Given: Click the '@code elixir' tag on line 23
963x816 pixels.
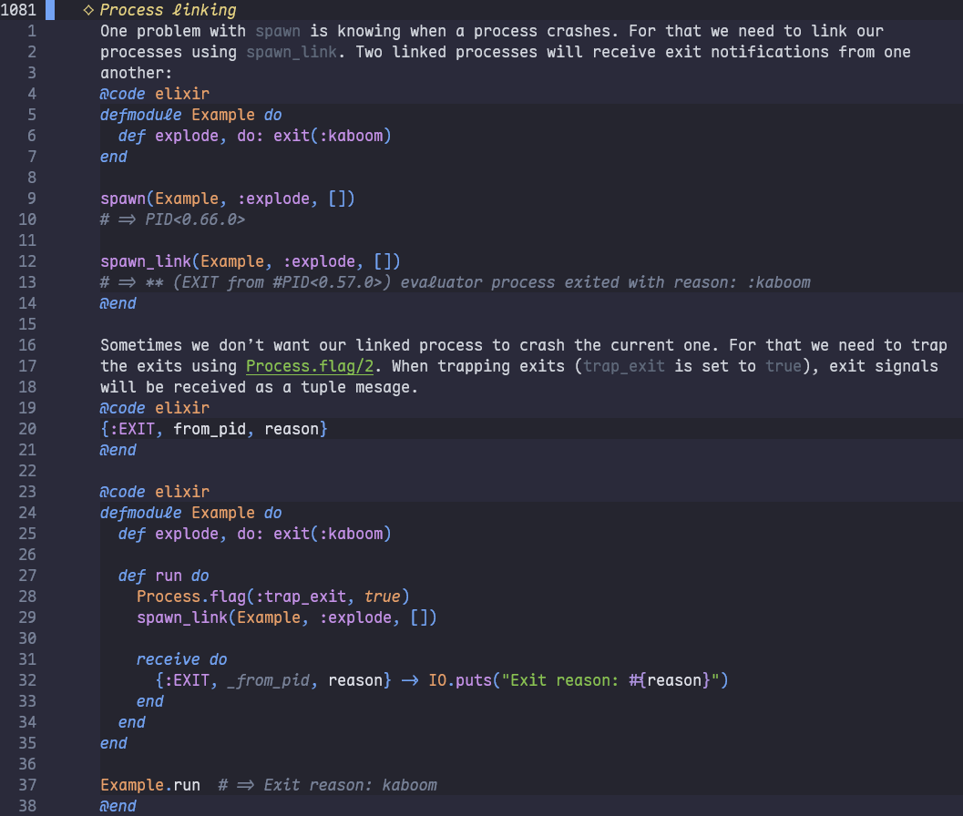Looking at the screenshot, I should coord(155,492).
